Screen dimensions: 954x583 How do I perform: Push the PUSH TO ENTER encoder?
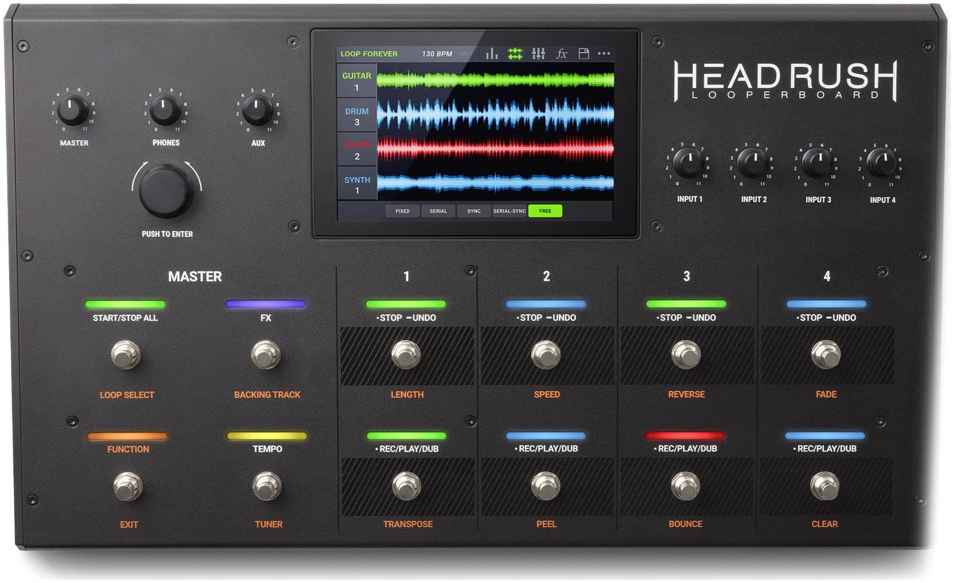[x=166, y=192]
